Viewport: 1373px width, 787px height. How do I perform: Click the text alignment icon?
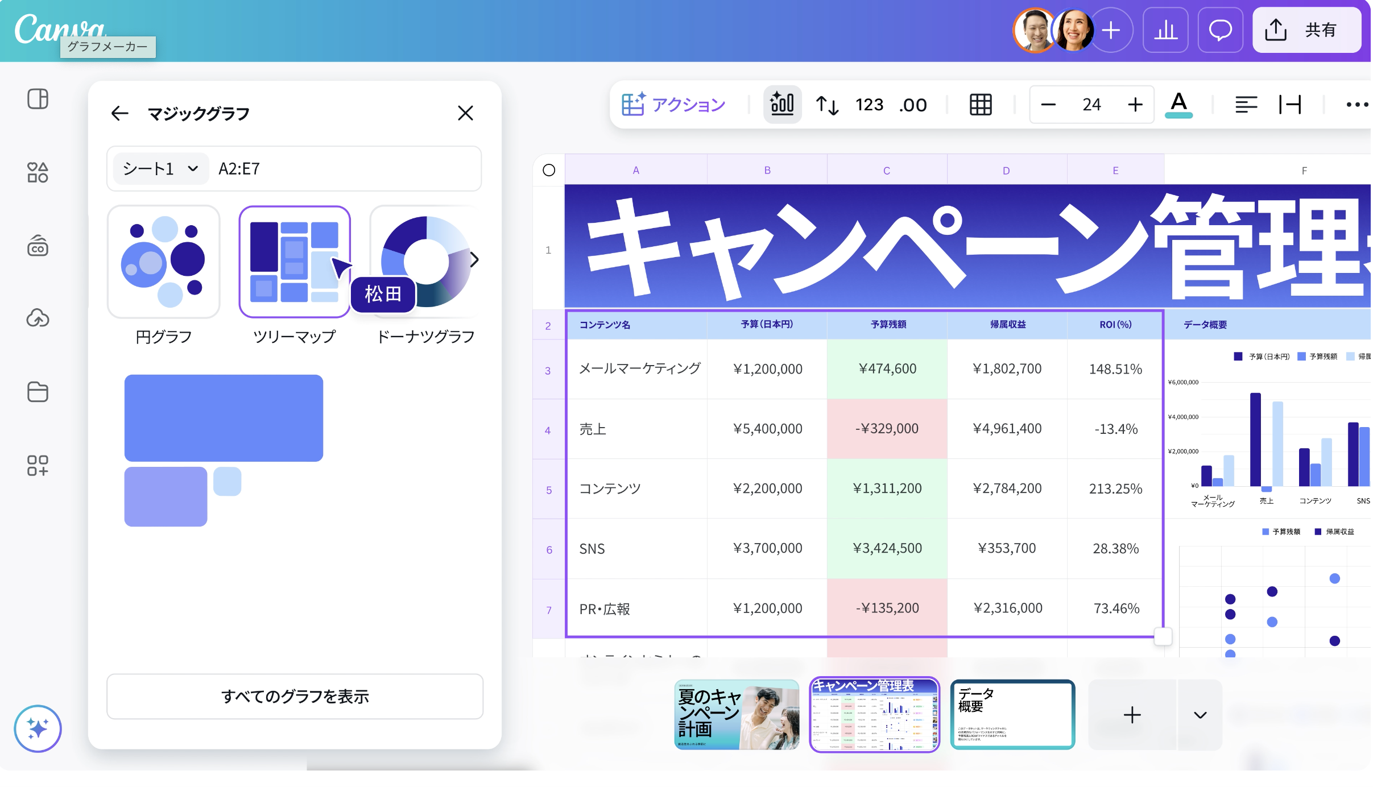click(x=1246, y=105)
